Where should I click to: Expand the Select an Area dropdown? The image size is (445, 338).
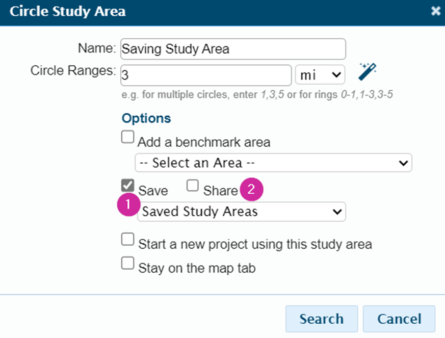pyautogui.click(x=273, y=163)
